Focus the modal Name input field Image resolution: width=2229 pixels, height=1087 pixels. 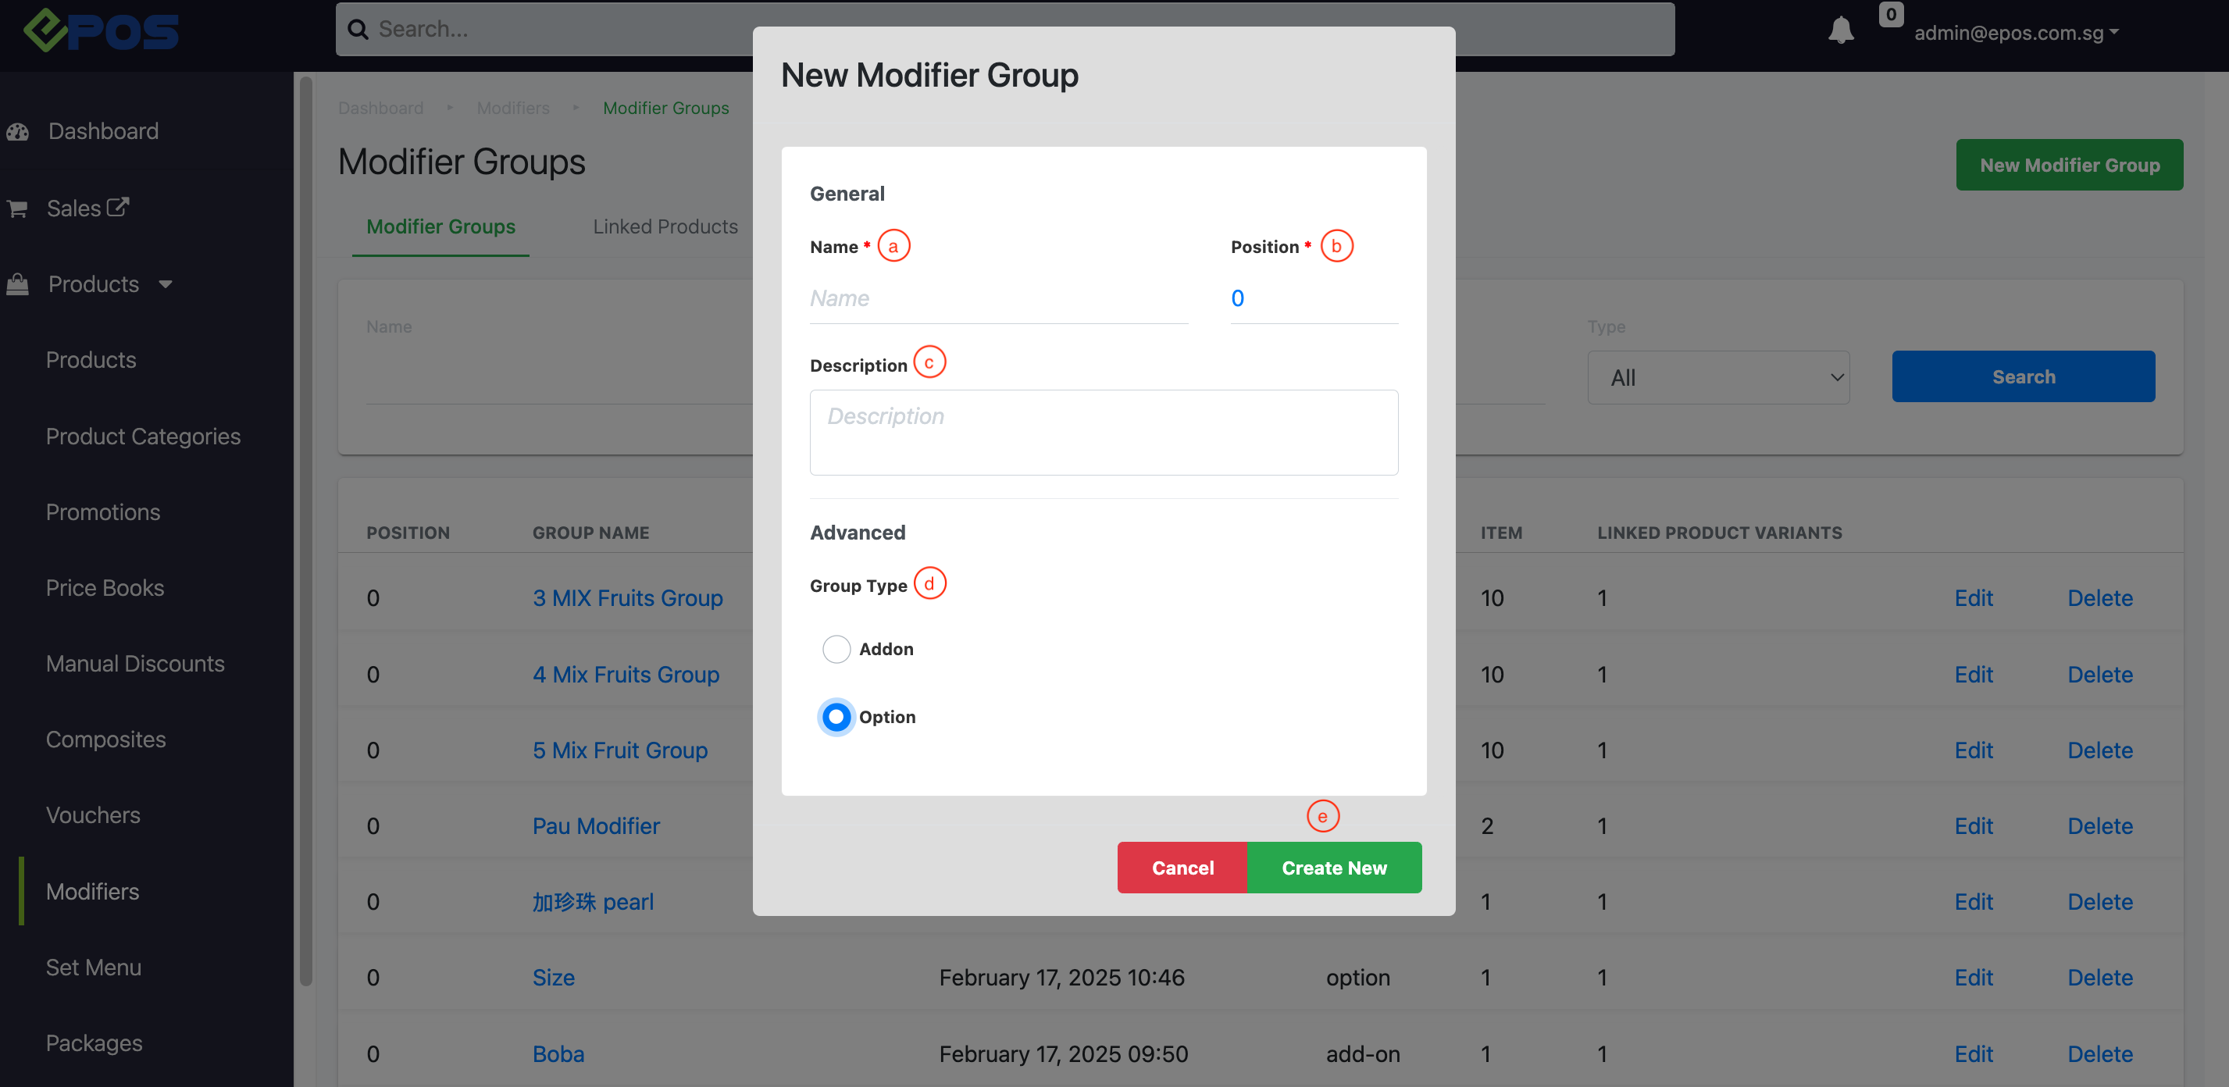point(999,298)
